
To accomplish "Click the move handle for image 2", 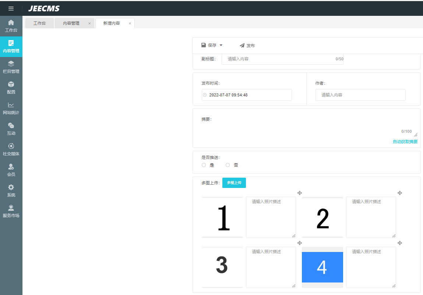I will coord(400,193).
